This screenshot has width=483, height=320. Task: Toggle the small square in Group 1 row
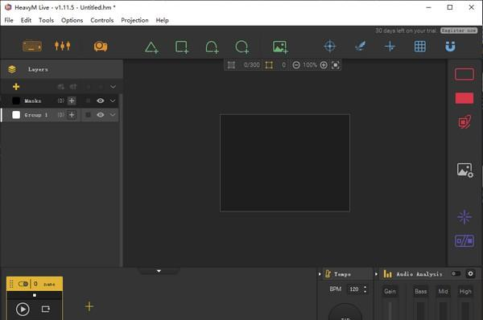[x=88, y=115]
